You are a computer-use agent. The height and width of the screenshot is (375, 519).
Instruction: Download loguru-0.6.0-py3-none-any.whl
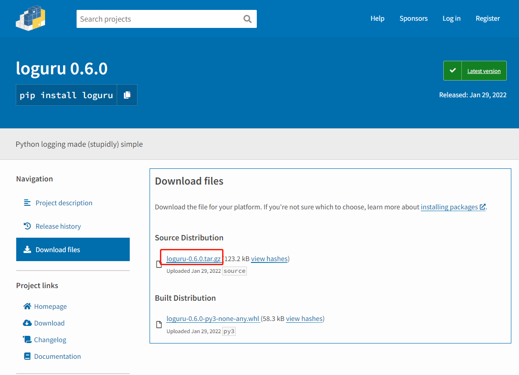pyautogui.click(x=213, y=318)
